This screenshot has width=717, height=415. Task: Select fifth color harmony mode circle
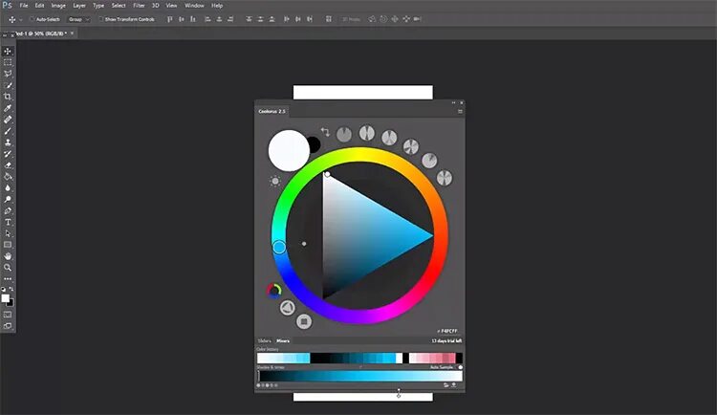429,161
